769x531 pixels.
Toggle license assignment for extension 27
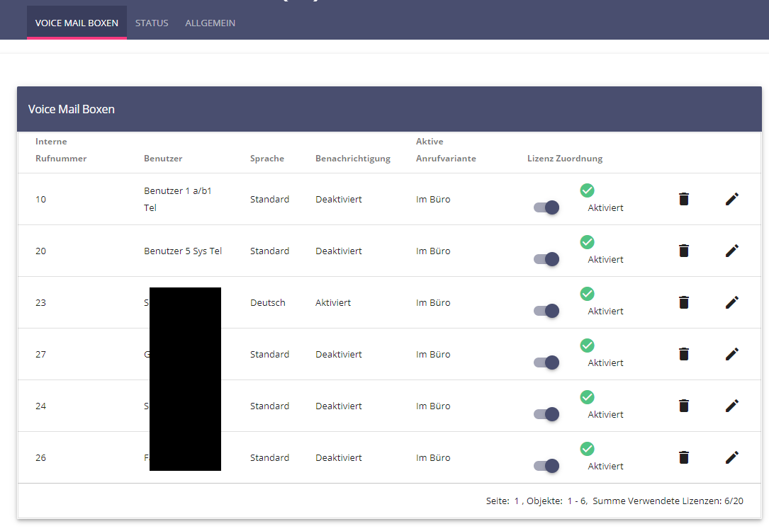click(546, 362)
